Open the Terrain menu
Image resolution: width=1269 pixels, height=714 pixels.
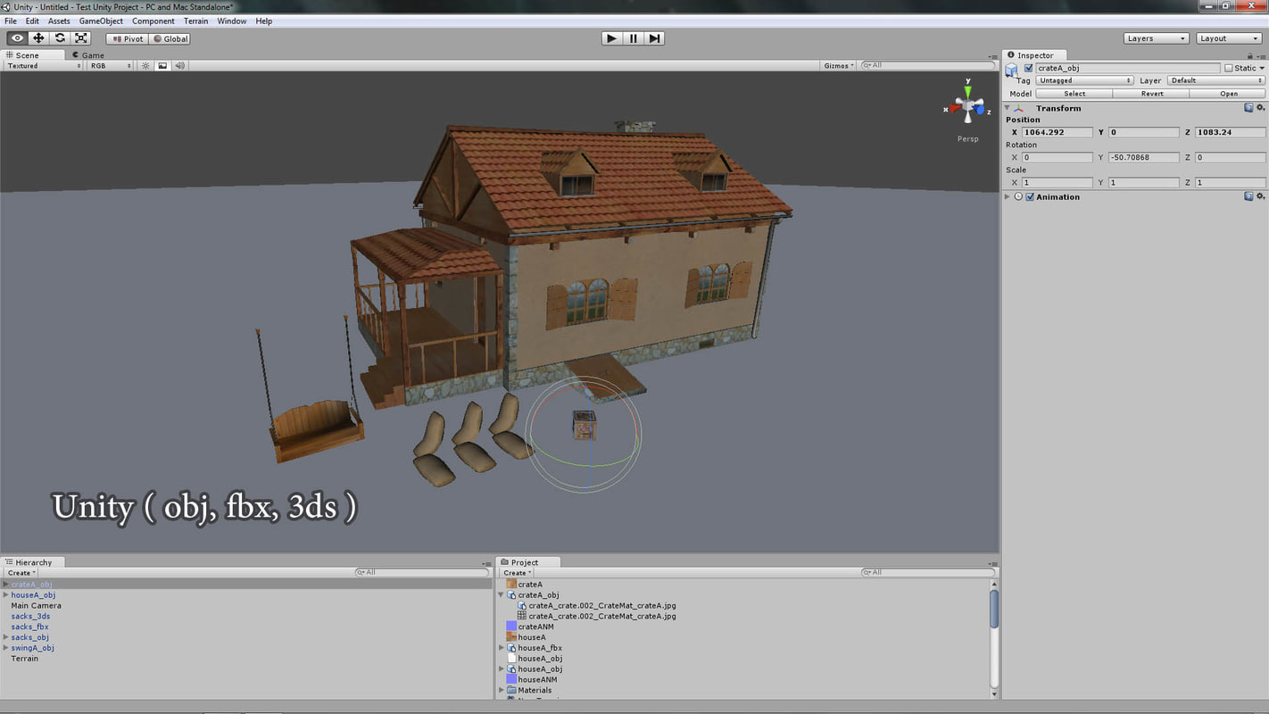click(x=195, y=21)
